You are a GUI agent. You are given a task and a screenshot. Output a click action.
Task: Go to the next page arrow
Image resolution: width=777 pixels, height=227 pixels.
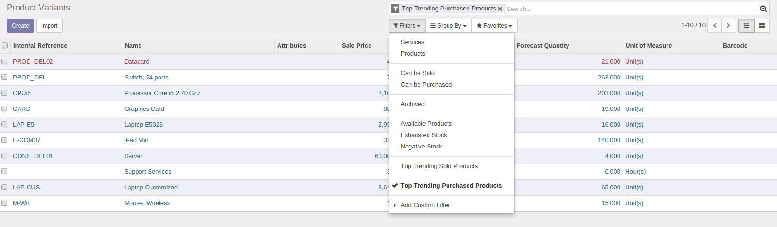click(728, 26)
